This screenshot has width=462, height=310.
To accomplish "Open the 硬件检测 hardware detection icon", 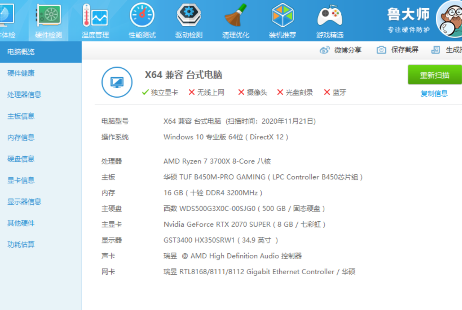I will point(48,16).
